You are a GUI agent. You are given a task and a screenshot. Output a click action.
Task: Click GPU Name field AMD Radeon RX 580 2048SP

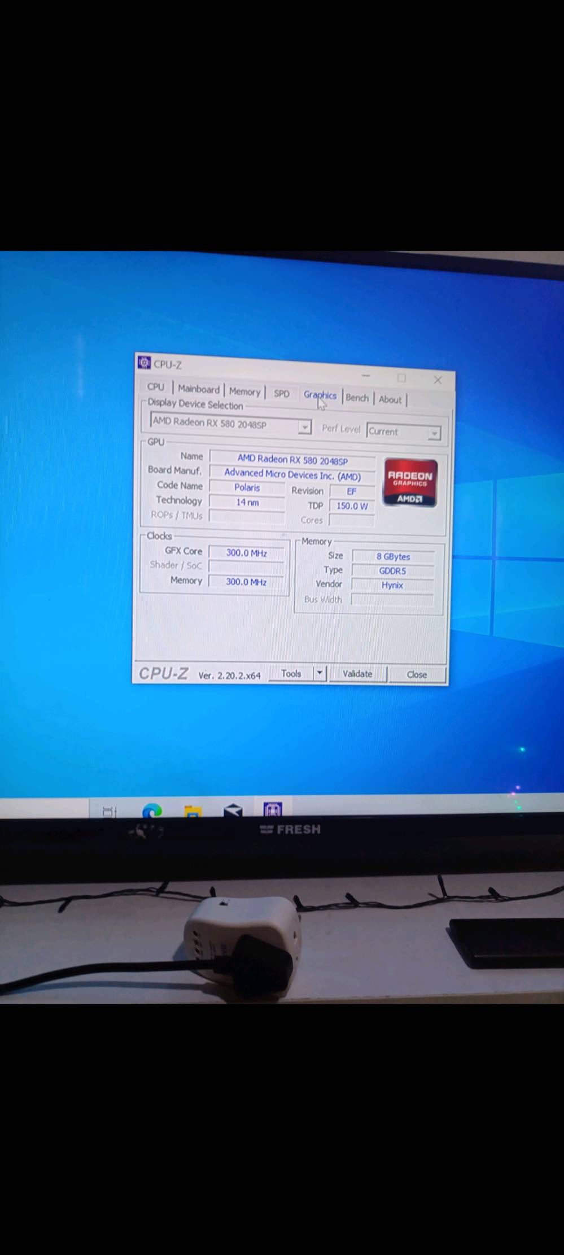click(x=292, y=460)
